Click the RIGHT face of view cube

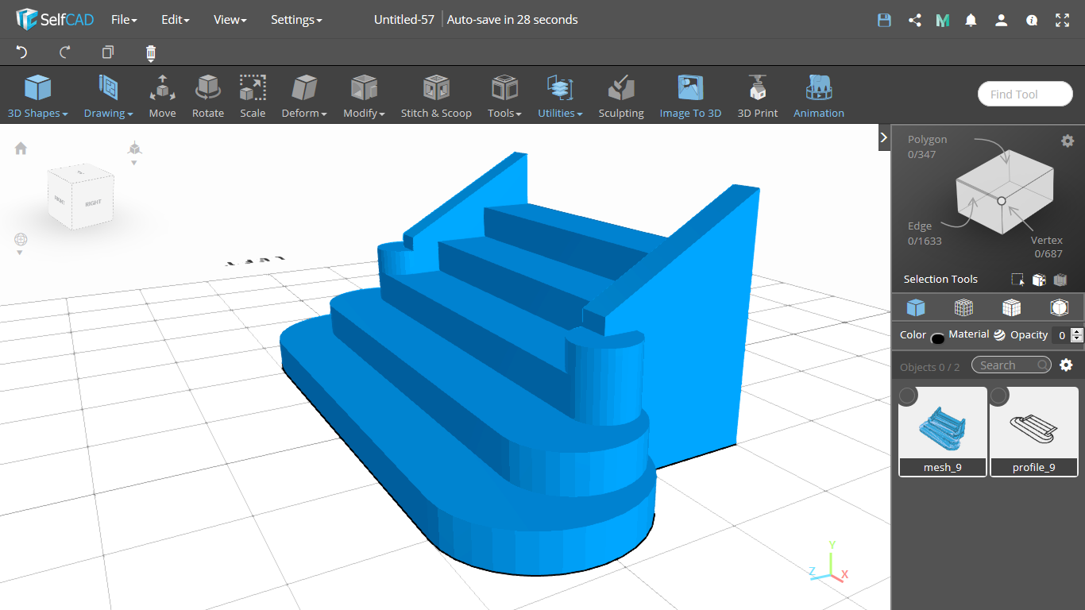point(93,203)
